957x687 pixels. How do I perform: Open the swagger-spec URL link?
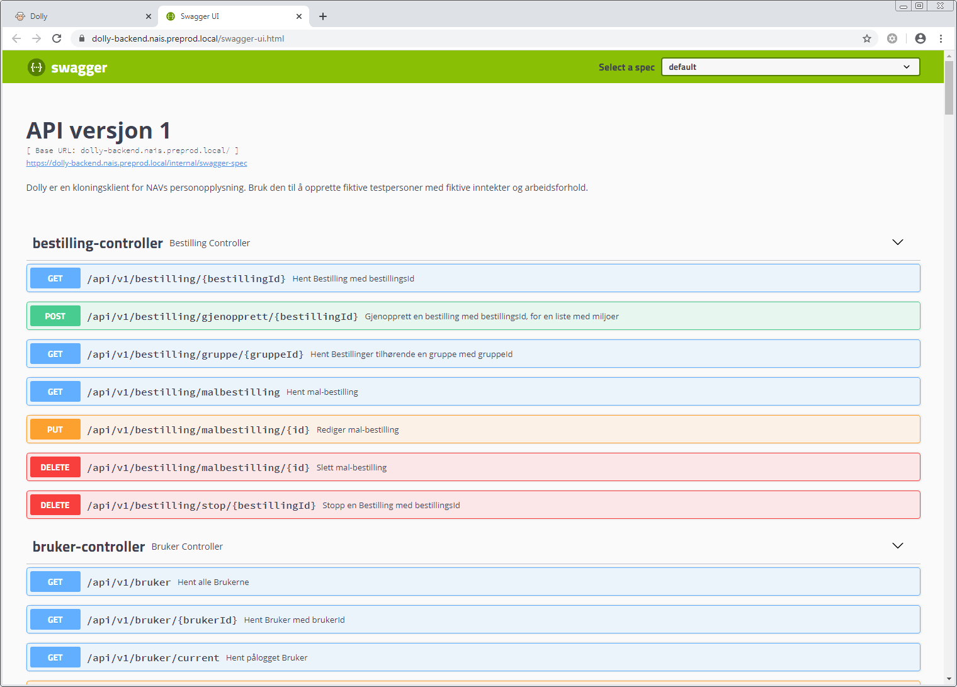[x=137, y=163]
